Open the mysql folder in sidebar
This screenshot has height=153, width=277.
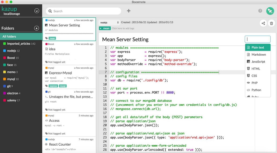tap(21, 79)
